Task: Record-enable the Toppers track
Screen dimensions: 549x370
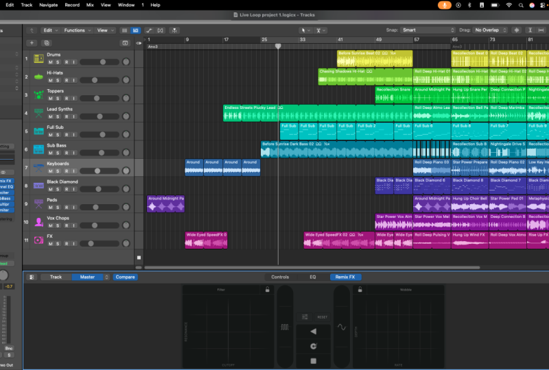Action: [x=67, y=98]
